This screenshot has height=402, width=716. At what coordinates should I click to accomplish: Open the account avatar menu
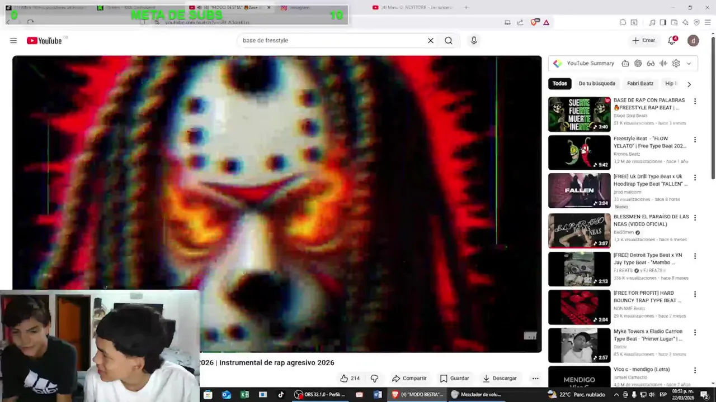click(693, 40)
